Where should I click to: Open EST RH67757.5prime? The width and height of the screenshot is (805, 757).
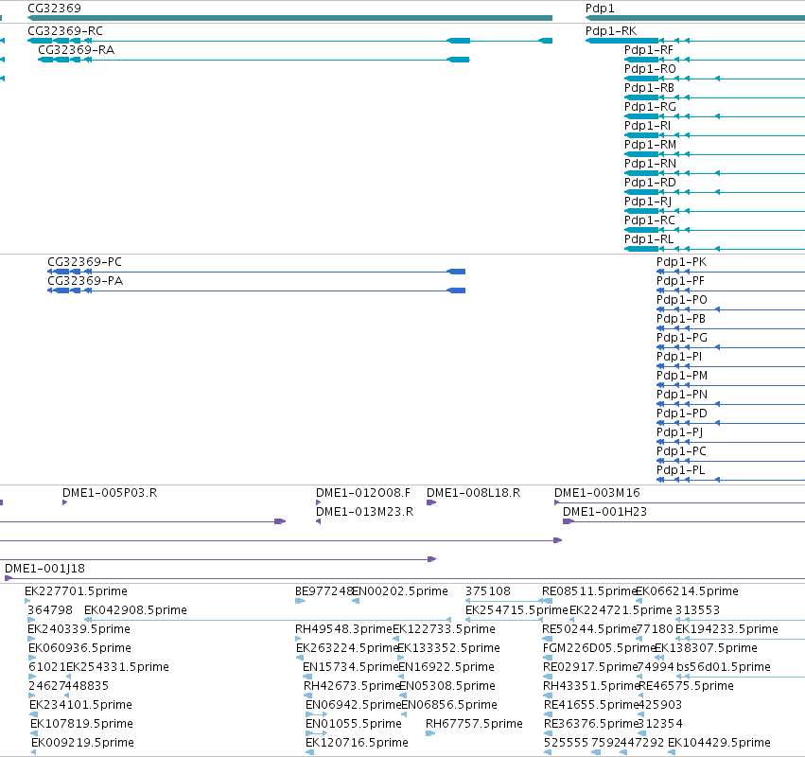pos(474,724)
